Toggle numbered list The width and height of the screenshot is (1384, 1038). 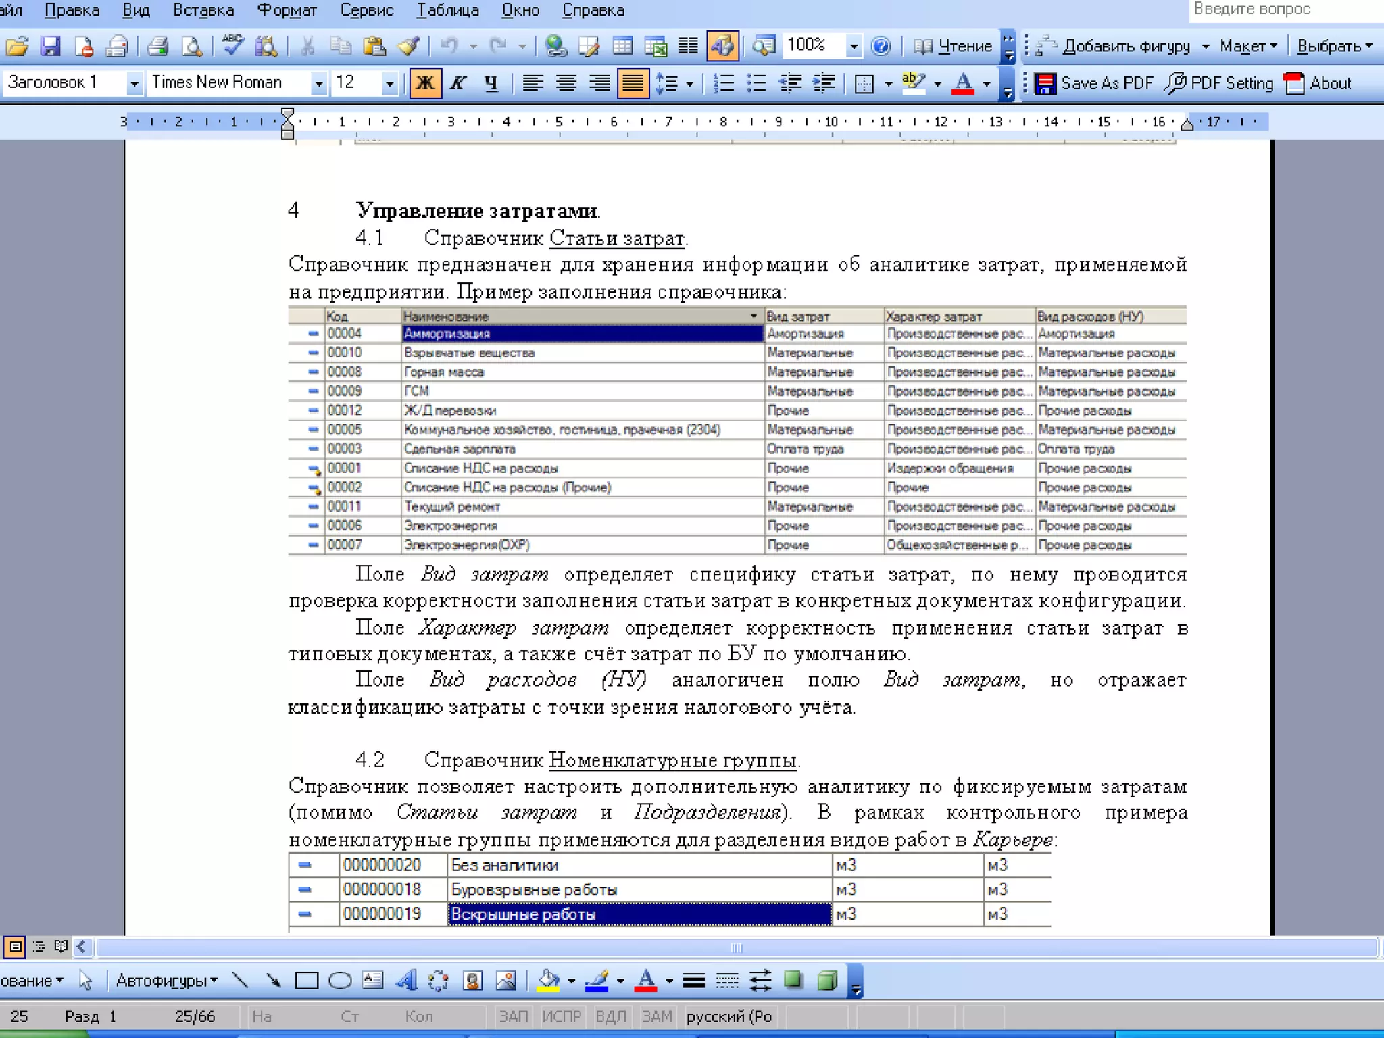(x=723, y=83)
